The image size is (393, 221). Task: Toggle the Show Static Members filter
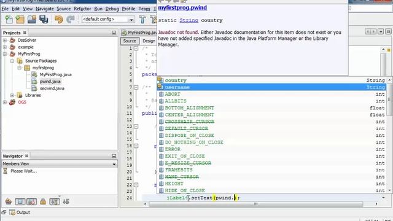[31, 201]
